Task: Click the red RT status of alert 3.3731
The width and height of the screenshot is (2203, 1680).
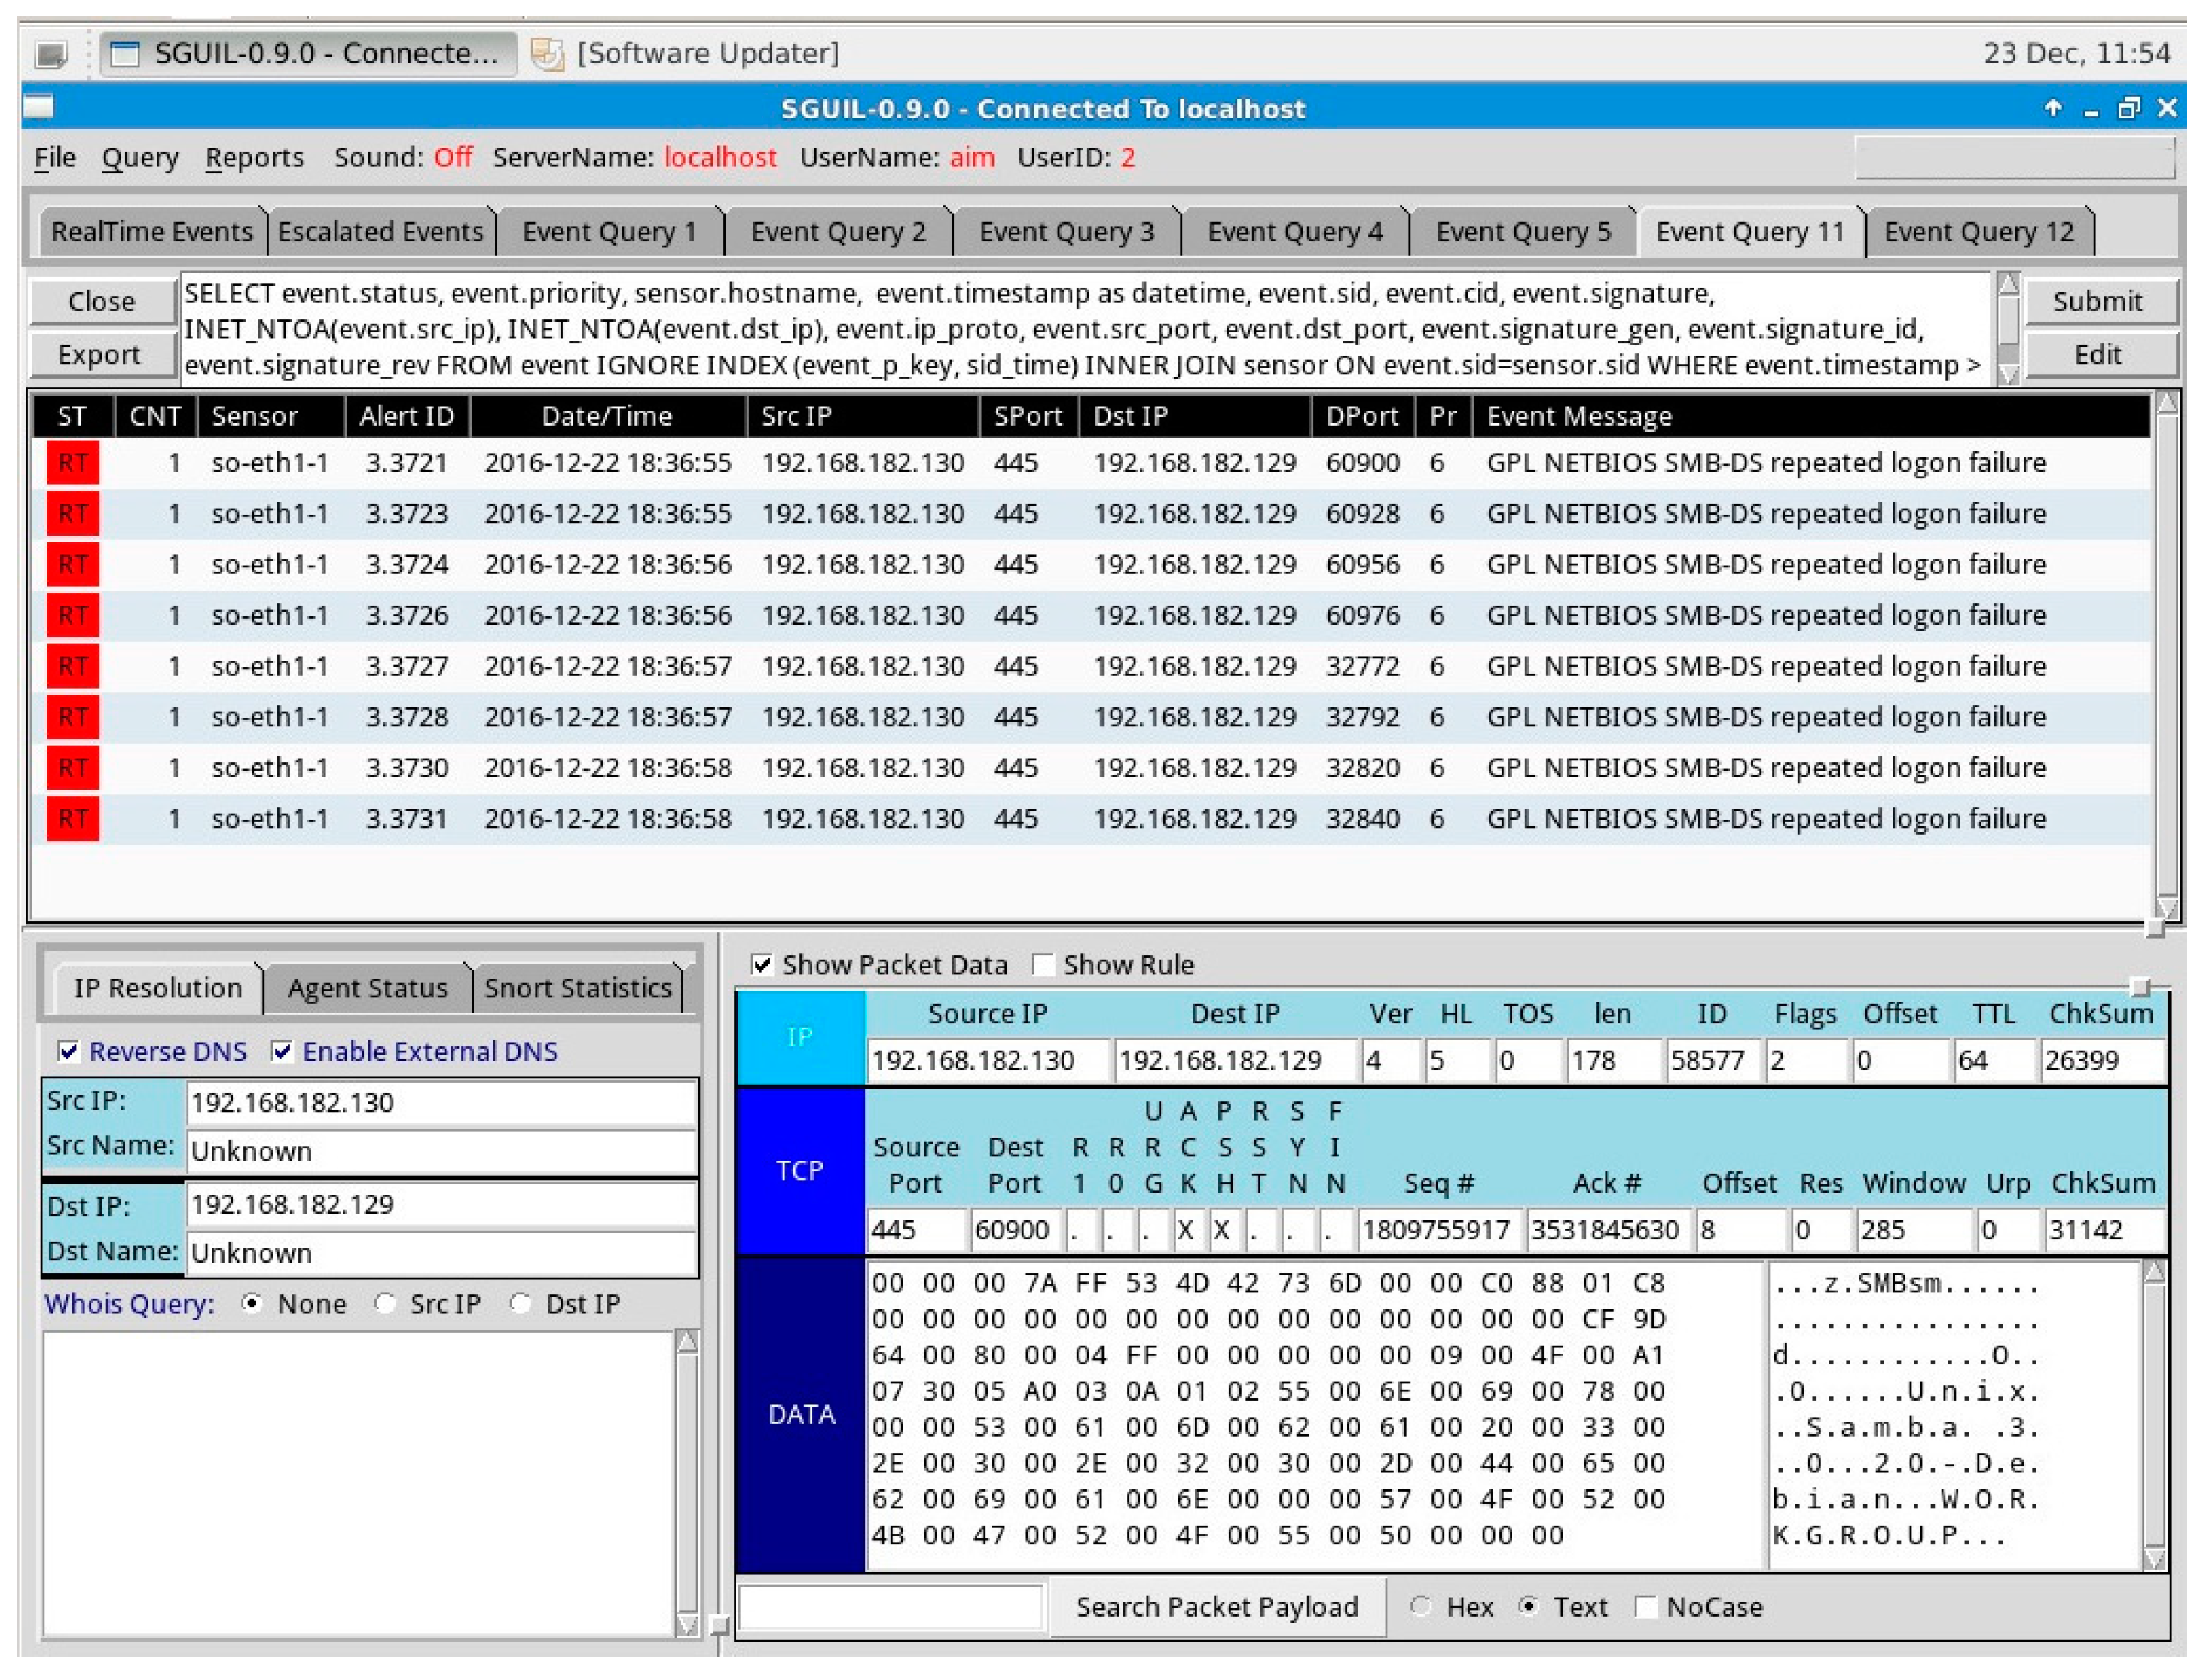Action: point(72,819)
